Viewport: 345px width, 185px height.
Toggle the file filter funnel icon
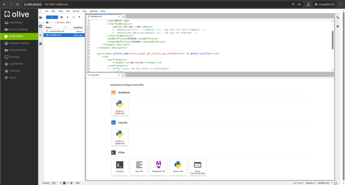tap(79, 17)
